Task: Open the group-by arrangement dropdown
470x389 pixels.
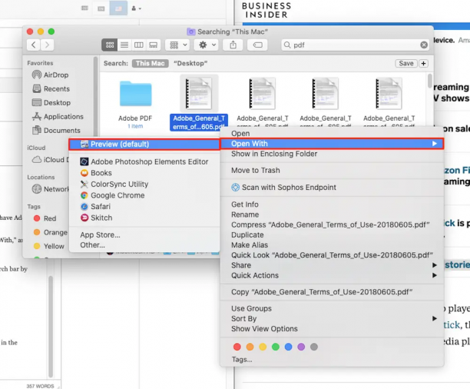Action: (178, 45)
